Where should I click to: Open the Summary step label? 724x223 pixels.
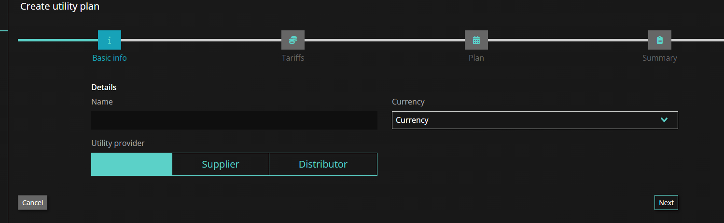660,58
